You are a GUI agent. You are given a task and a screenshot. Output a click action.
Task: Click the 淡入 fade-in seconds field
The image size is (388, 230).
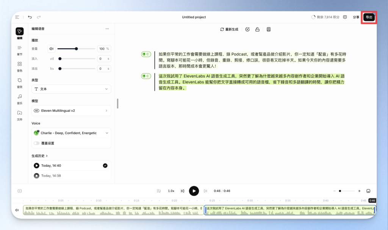[104, 59]
